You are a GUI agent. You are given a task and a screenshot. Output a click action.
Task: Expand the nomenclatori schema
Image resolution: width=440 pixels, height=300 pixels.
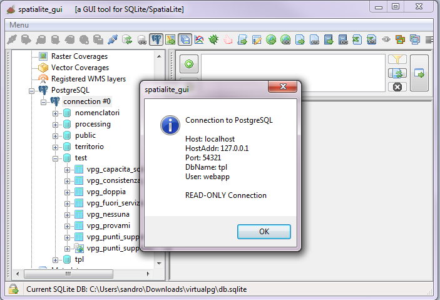coord(55,113)
